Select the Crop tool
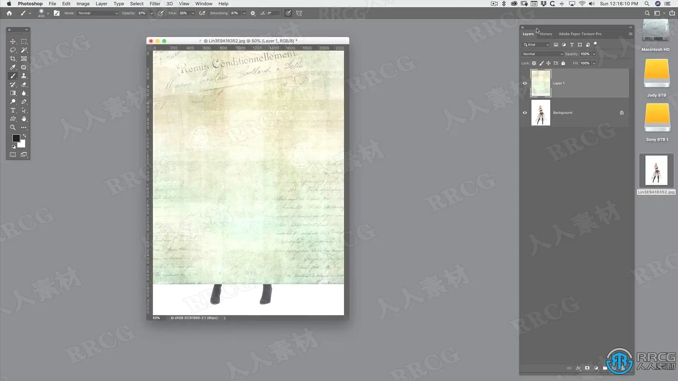This screenshot has width=678, height=381. (13, 59)
